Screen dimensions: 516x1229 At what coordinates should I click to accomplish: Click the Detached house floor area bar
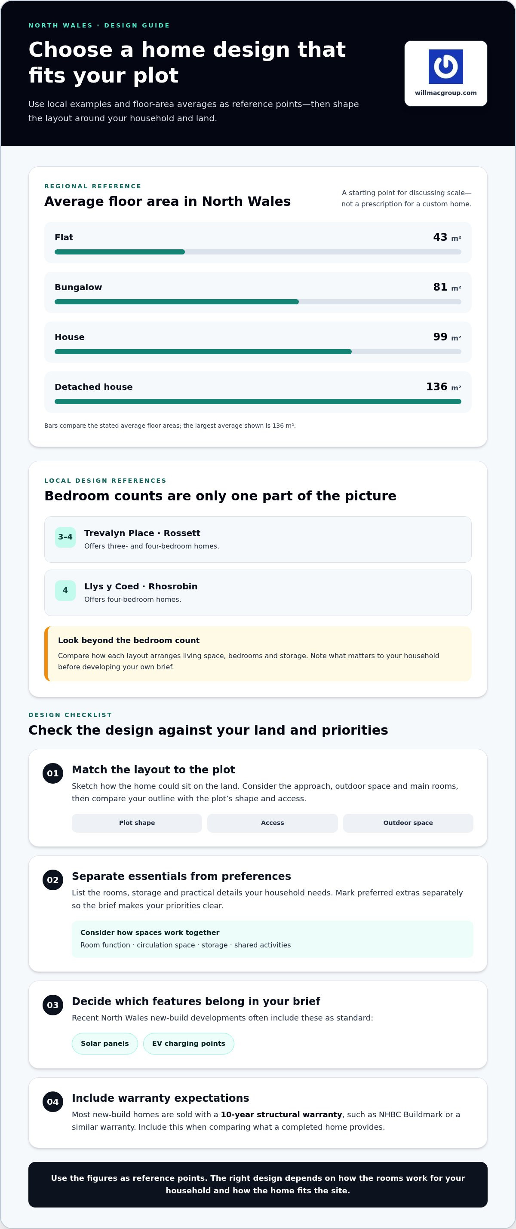click(x=258, y=402)
